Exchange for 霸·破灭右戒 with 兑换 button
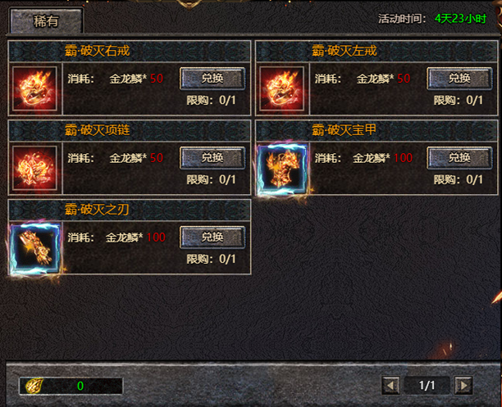This screenshot has height=407, width=502. 212,78
